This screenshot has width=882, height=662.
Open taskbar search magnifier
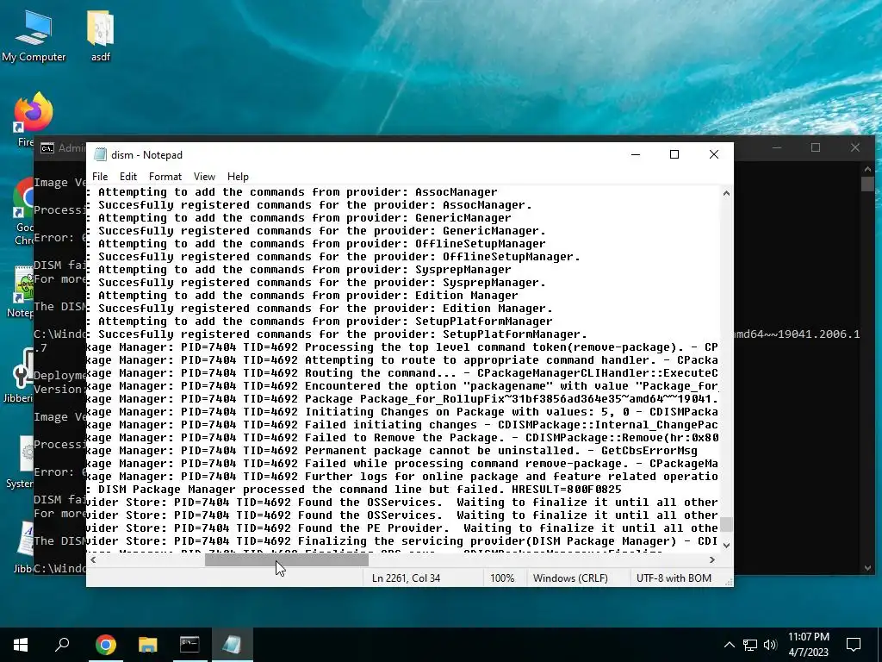(62, 645)
